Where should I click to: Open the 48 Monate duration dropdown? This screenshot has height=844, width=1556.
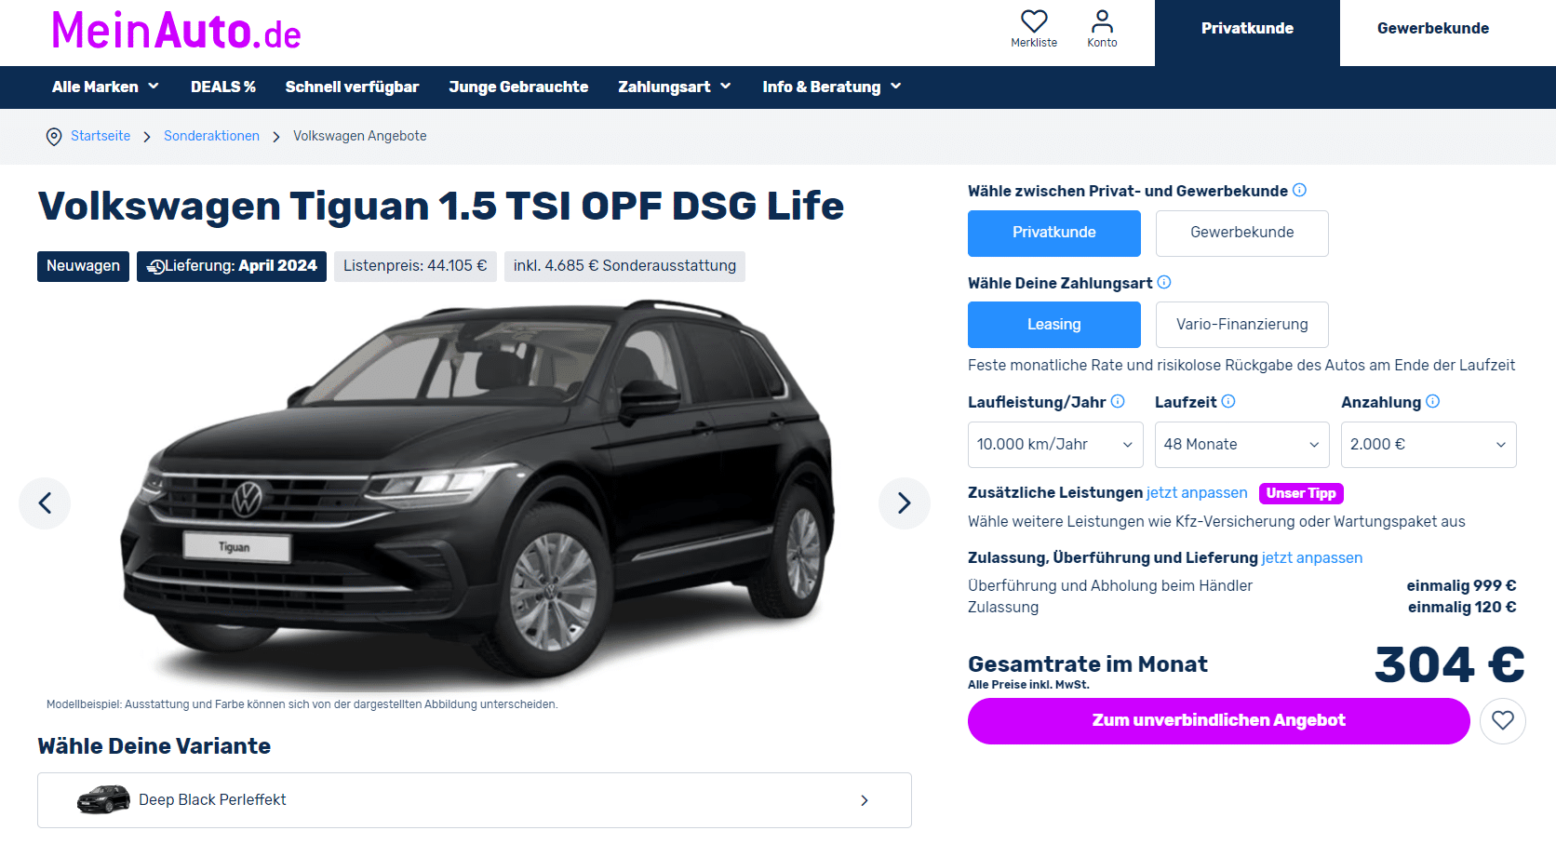click(x=1242, y=445)
